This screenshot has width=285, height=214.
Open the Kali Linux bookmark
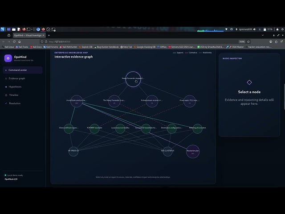pos(8,47)
